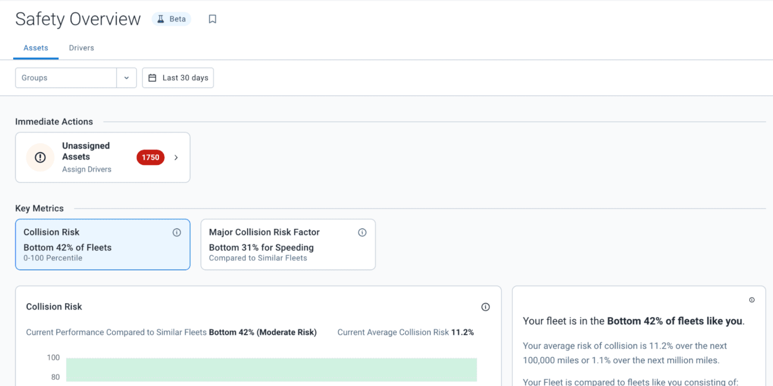The image size is (773, 386).
Task: Expand Unassigned Assets chevron arrow
Action: coord(176,157)
